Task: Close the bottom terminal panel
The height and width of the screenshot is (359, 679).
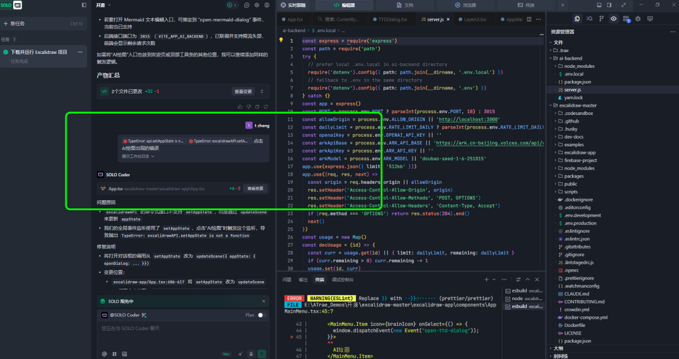Action: click(x=537, y=279)
